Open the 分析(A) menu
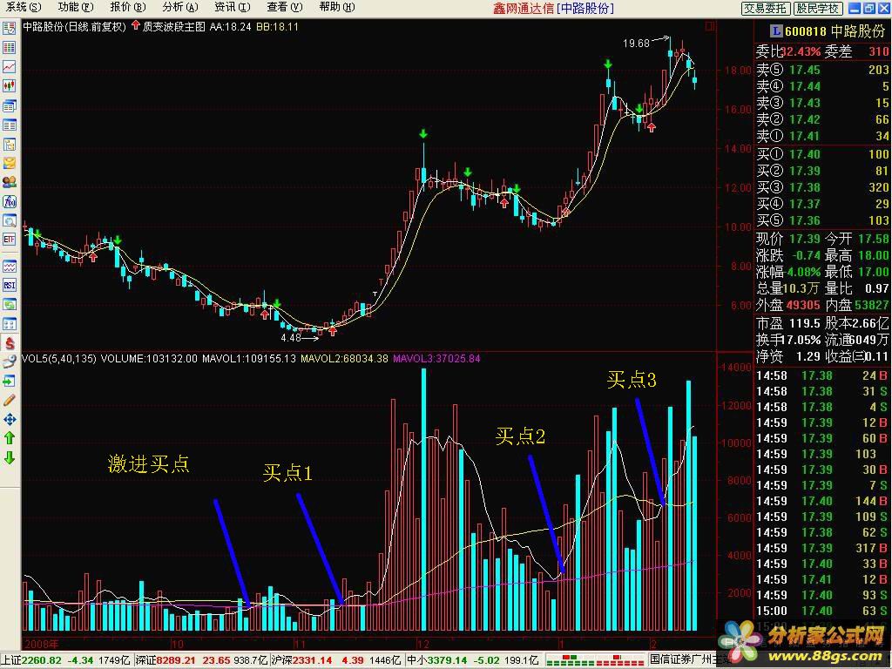This screenshot has height=669, width=892. click(x=180, y=7)
